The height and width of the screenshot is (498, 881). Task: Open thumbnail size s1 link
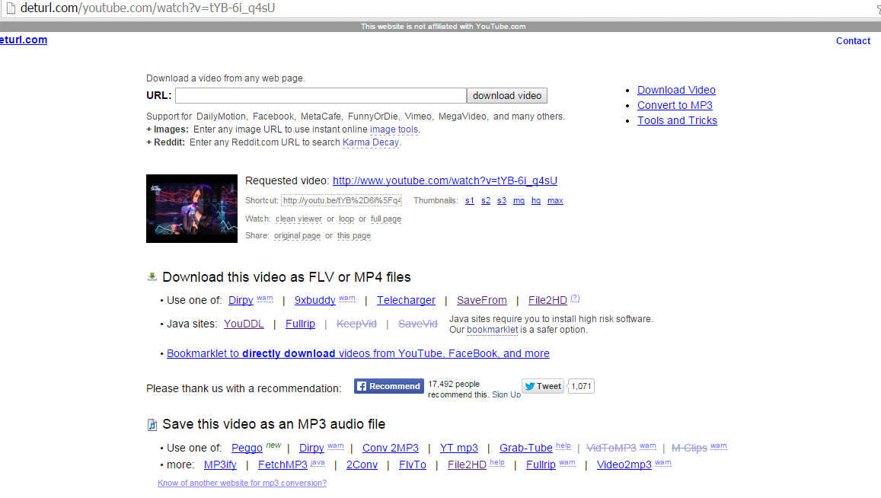pos(470,201)
